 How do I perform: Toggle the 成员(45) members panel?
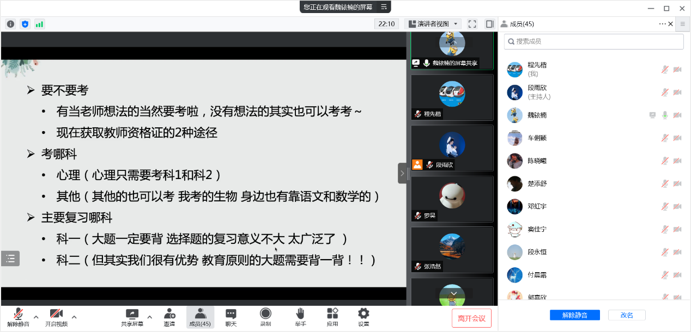[x=200, y=317]
